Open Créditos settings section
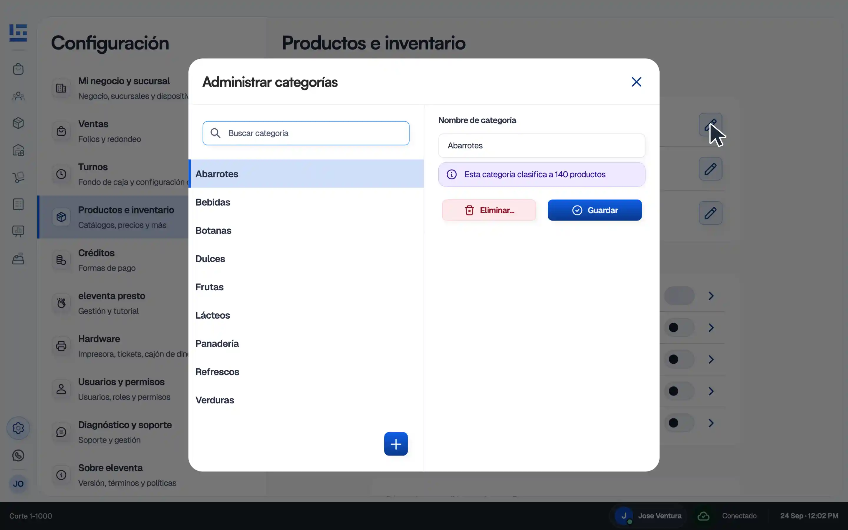848x530 pixels. click(113, 260)
